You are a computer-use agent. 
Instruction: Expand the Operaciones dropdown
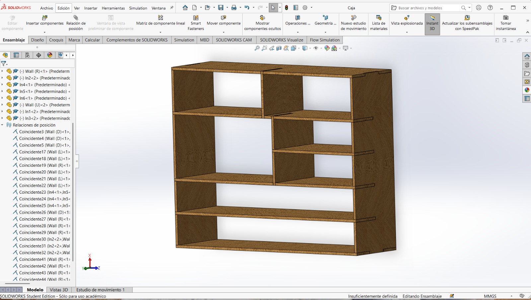(298, 32)
